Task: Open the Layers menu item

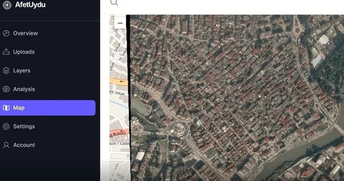Action: pyautogui.click(x=21, y=71)
